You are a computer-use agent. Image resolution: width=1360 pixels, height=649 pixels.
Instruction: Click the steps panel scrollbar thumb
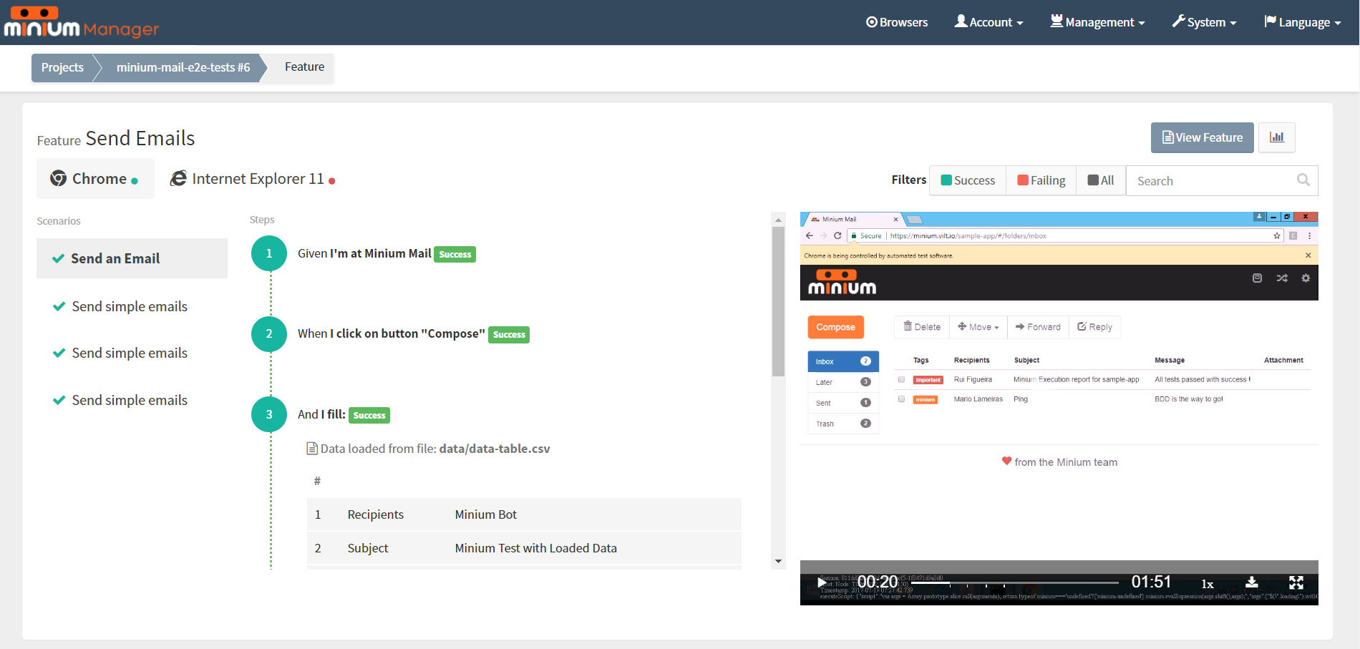[778, 301]
